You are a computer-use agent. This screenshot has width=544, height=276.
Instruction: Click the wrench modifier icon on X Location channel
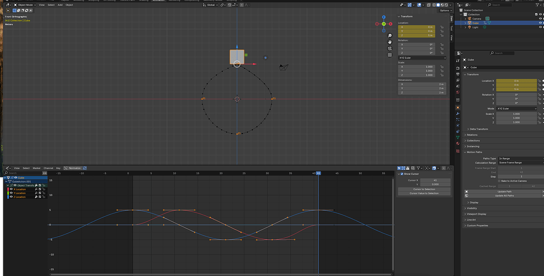pyautogui.click(x=36, y=189)
